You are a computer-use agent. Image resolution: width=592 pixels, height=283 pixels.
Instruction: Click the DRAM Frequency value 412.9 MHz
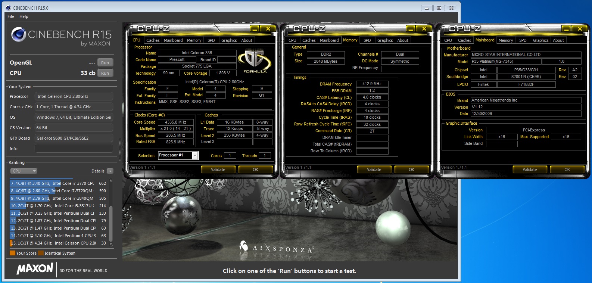(x=372, y=84)
